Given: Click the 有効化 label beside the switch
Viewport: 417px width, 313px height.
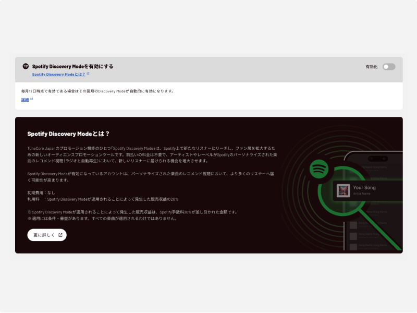Looking at the screenshot, I should [371, 67].
